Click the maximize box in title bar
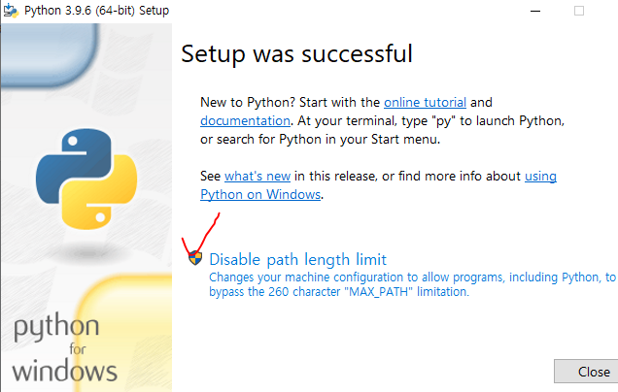The image size is (618, 392). (x=579, y=11)
